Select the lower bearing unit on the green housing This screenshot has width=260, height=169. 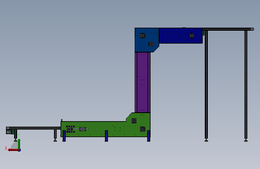point(142,129)
